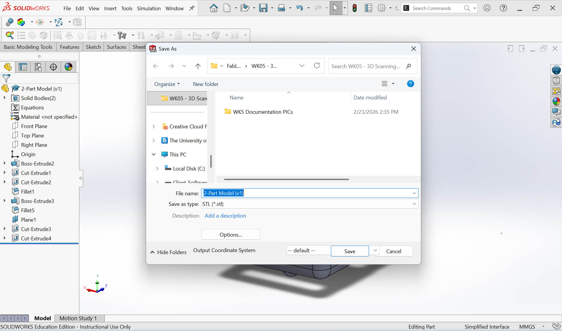This screenshot has width=562, height=331.
Task: Open the Design Library task pane icon
Action: [x=556, y=80]
